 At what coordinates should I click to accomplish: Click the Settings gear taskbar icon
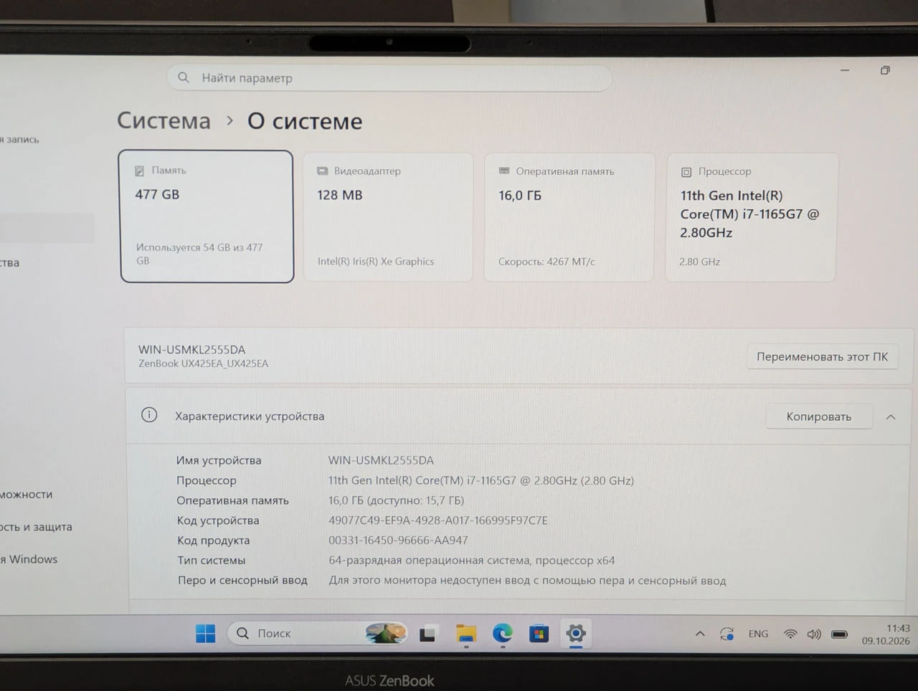click(576, 634)
